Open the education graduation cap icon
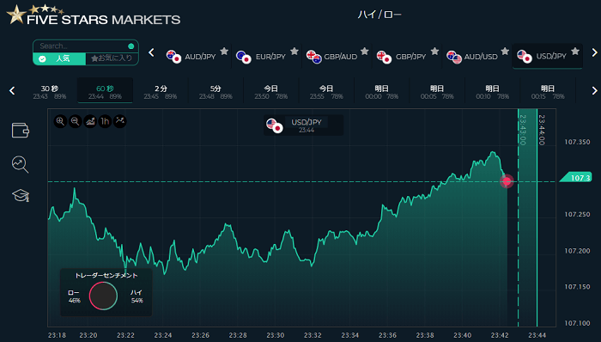Viewport: 601px width, 342px height. [21, 196]
